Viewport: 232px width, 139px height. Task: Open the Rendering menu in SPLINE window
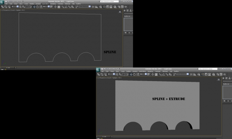53,4
